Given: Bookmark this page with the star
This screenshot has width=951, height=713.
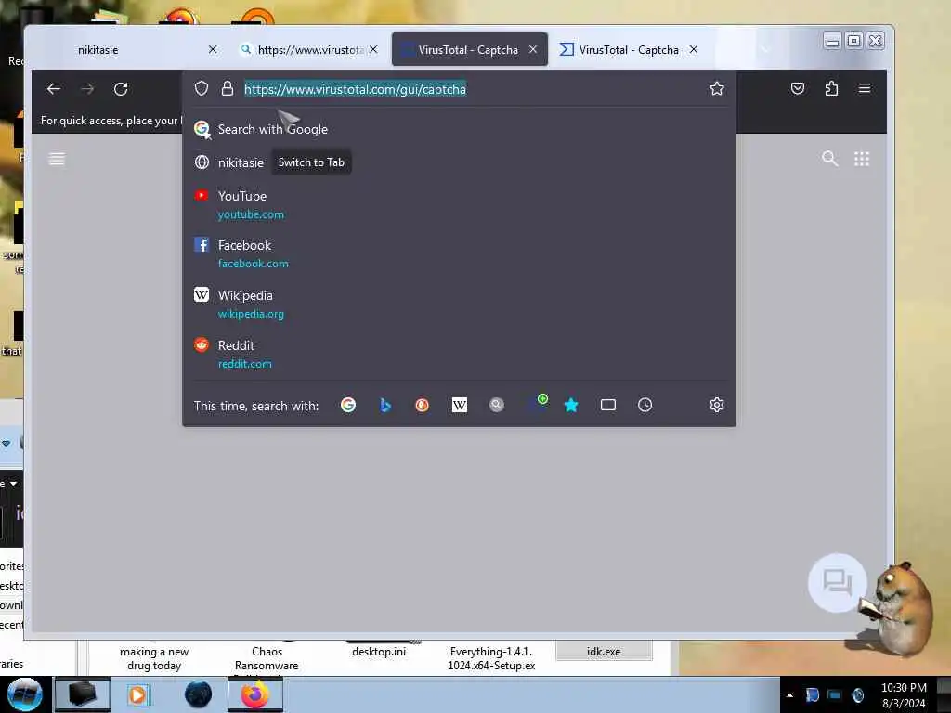Looking at the screenshot, I should tap(716, 88).
